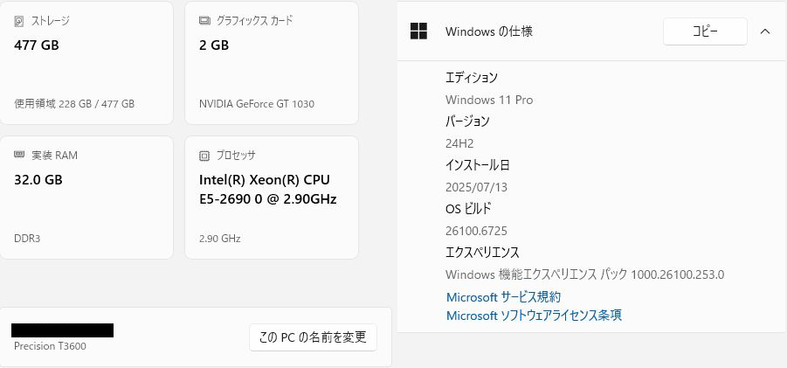Select the 477 GB storage value
The image size is (787, 368).
click(x=37, y=45)
